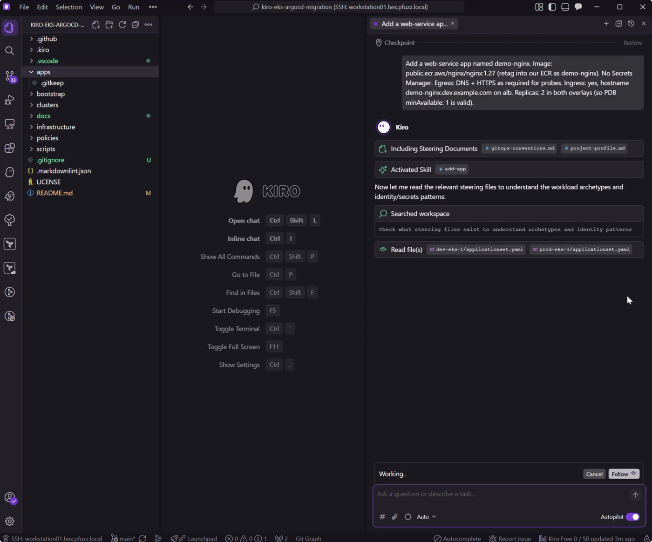The width and height of the screenshot is (652, 542).
Task: Click Report issue in status bar
Action: tap(510, 538)
